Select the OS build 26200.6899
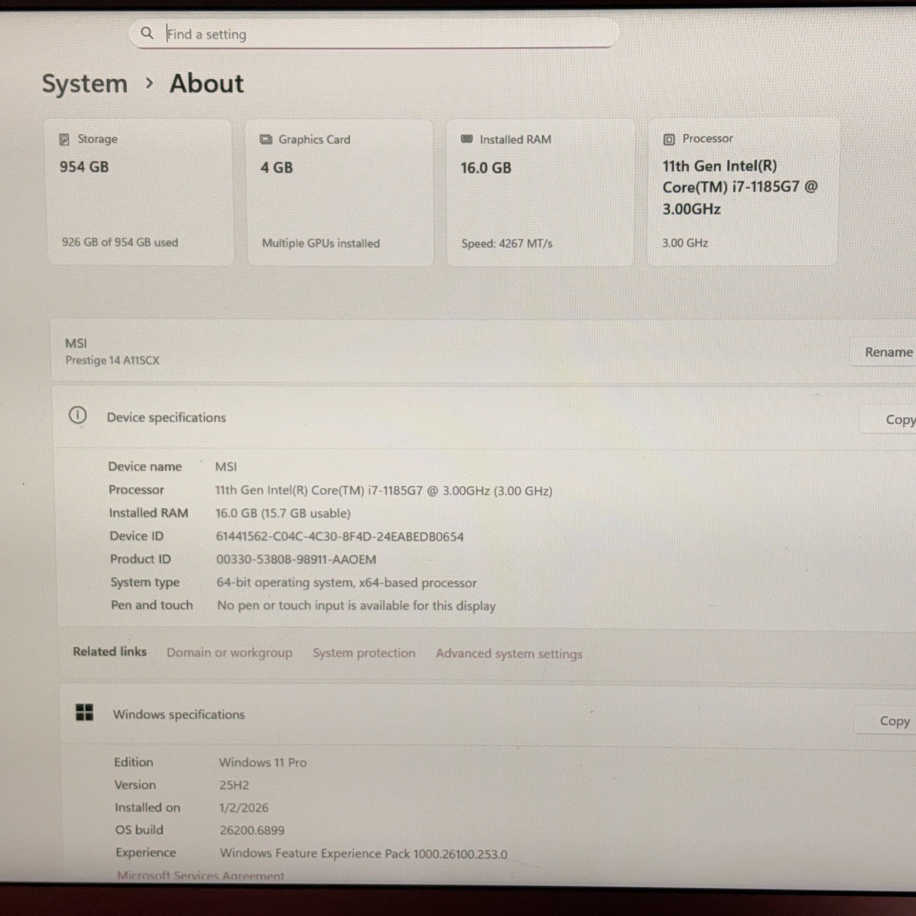This screenshot has width=916, height=916. [x=252, y=830]
